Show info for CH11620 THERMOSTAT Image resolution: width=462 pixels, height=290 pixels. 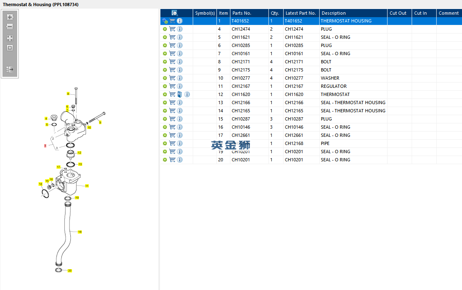tap(187, 94)
